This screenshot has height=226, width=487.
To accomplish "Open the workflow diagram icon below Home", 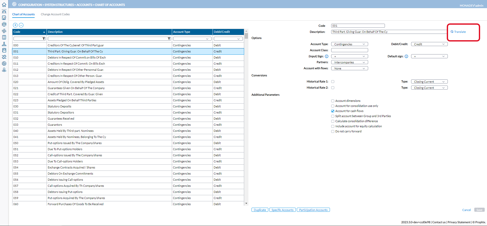I will point(4,11).
